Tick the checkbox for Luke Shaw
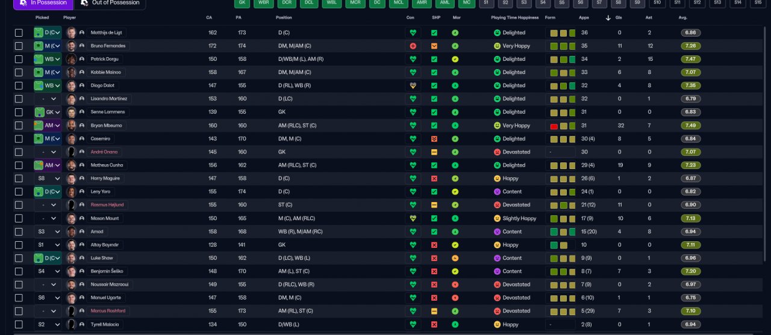Image resolution: width=771 pixels, height=335 pixels. tap(19, 258)
